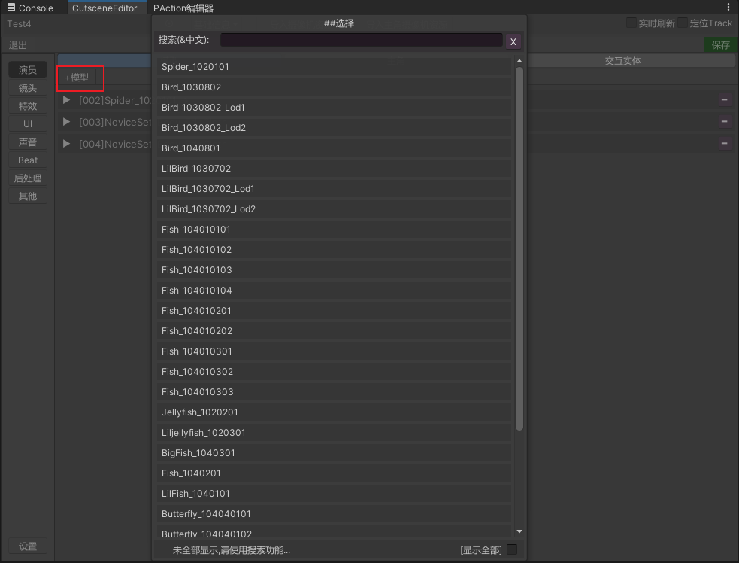Expand the [004]NoviceSet tree item
The image size is (739, 563).
click(x=67, y=144)
